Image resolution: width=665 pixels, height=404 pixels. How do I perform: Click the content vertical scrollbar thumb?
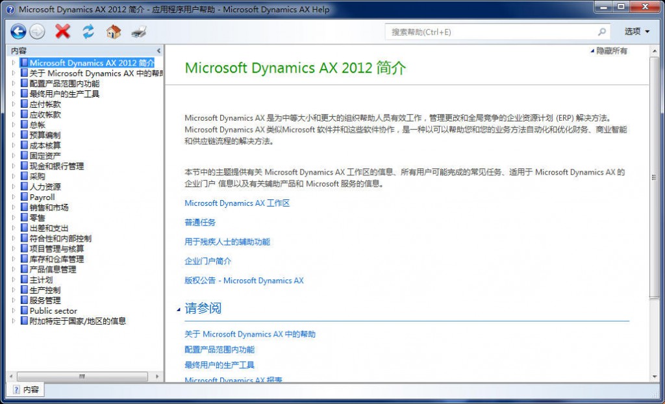(x=654, y=177)
